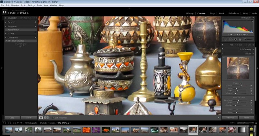
Task: Collapse the Split Toning panel header
Action: coord(245,49)
